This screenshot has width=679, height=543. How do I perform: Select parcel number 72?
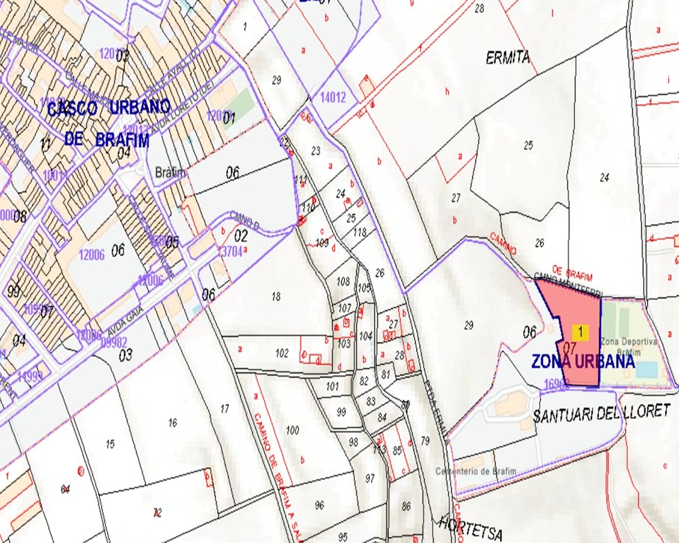pos(158,513)
